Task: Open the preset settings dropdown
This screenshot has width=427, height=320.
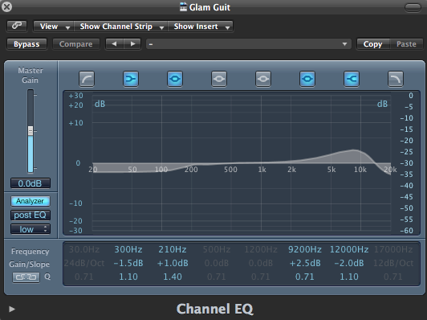Action: click(x=248, y=44)
